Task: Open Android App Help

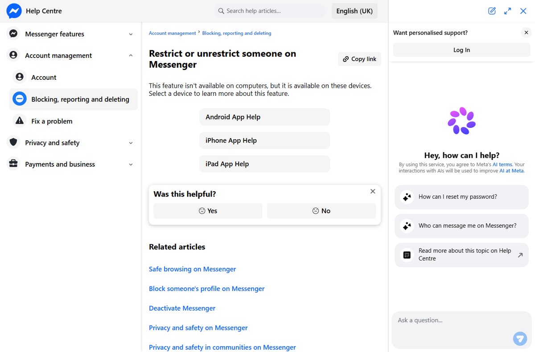Action: tap(265, 117)
